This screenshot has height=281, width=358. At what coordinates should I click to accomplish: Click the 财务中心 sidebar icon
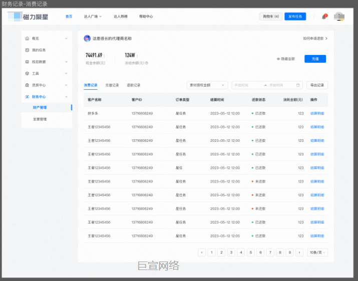27,97
